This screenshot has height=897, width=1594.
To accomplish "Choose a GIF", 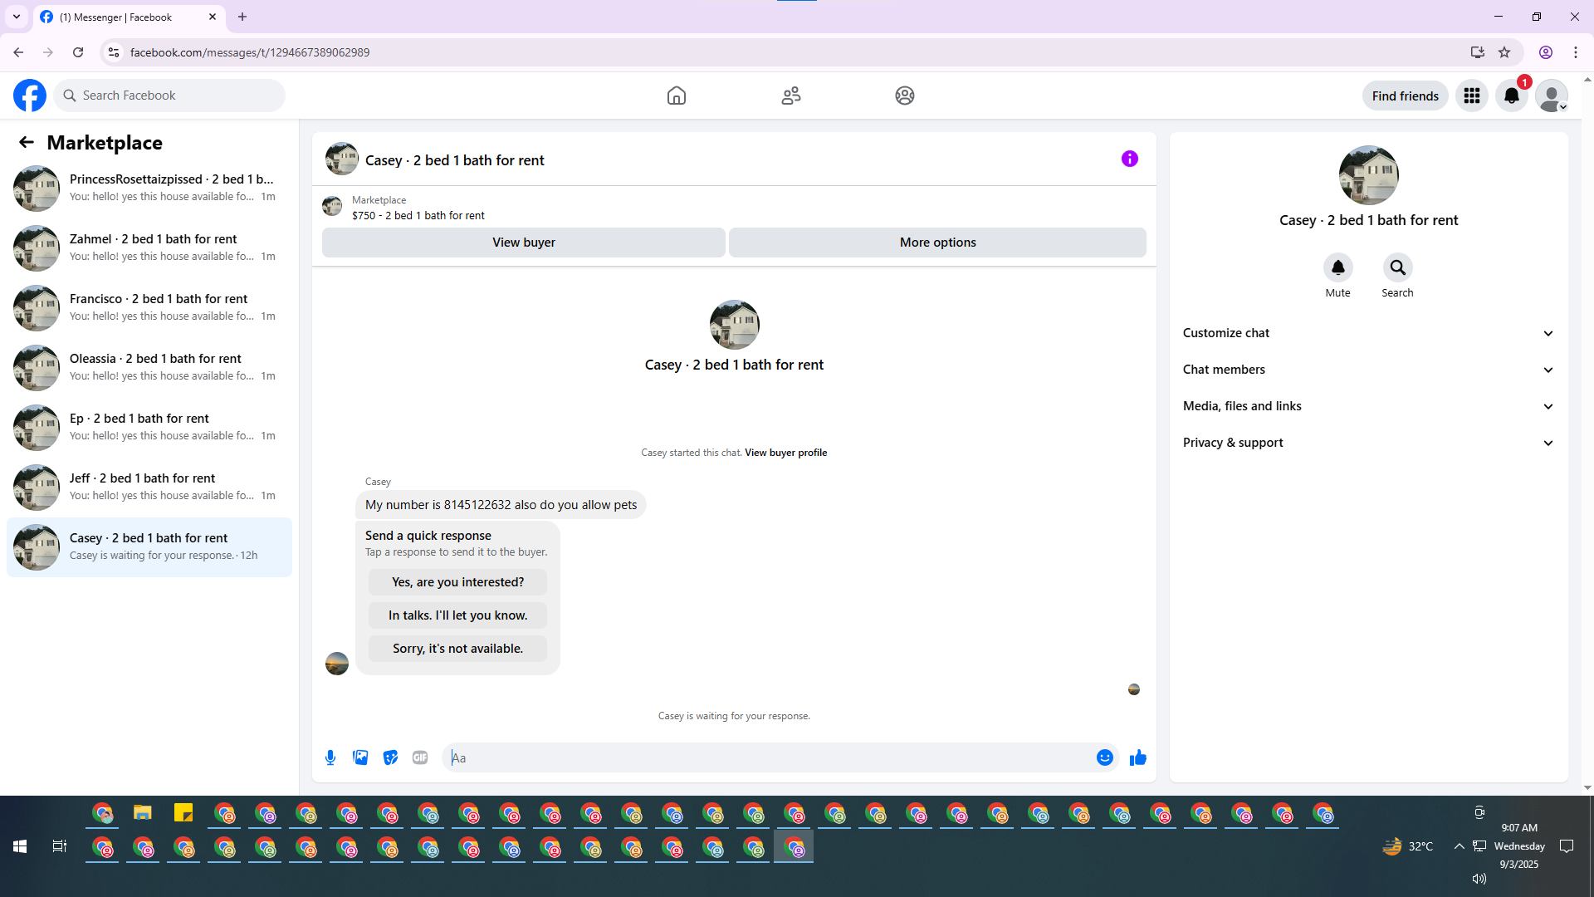I will pos(420,757).
